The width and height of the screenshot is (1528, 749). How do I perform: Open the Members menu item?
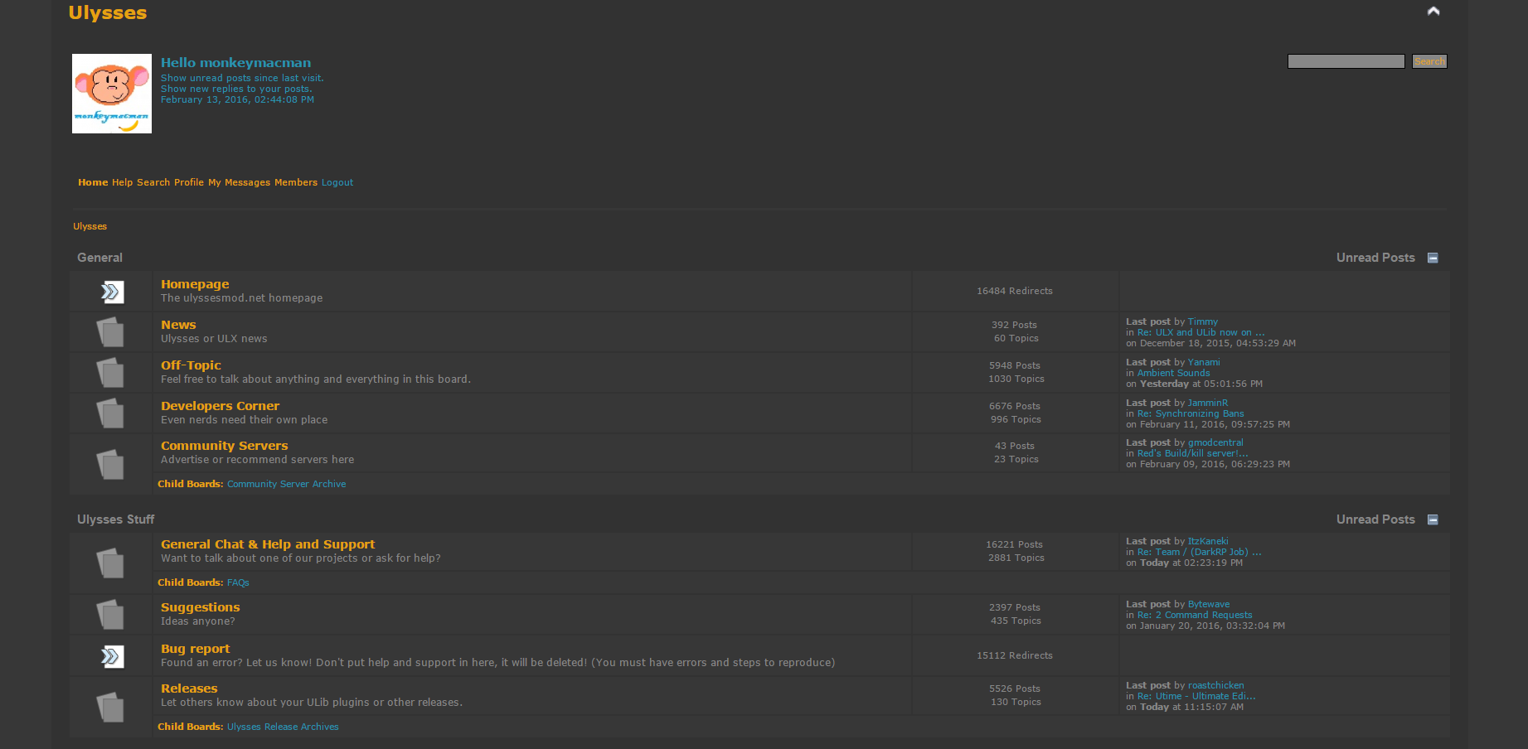click(296, 182)
